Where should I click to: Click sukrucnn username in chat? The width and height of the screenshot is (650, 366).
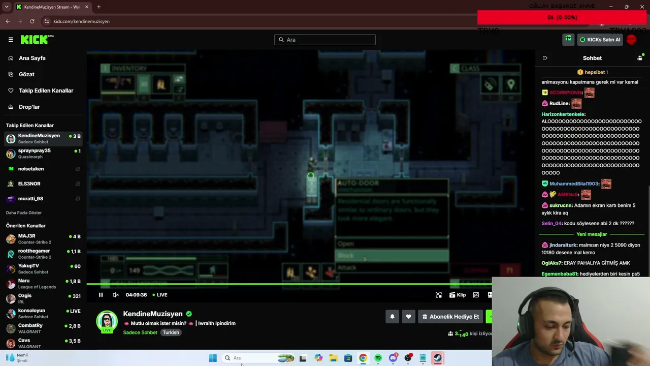tap(561, 205)
